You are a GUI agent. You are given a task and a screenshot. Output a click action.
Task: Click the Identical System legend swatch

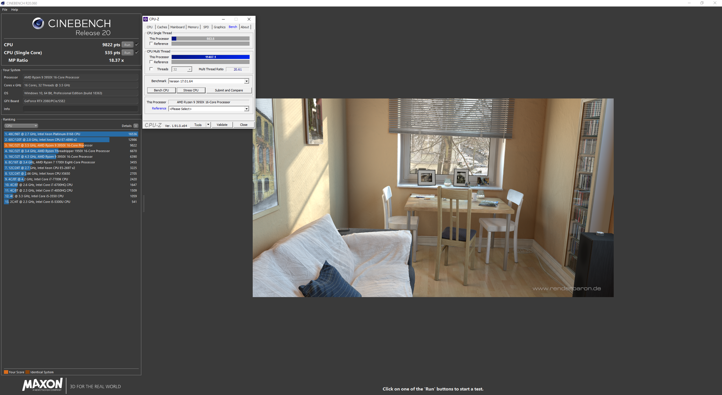coord(27,372)
